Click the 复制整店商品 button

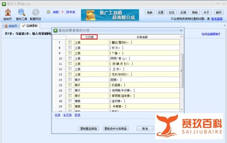89,129
